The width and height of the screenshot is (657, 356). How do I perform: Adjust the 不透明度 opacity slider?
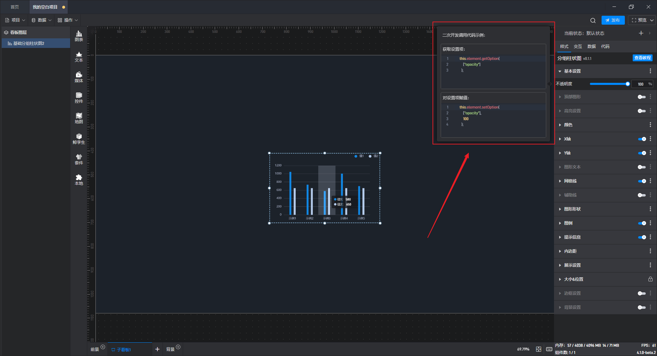click(x=609, y=84)
